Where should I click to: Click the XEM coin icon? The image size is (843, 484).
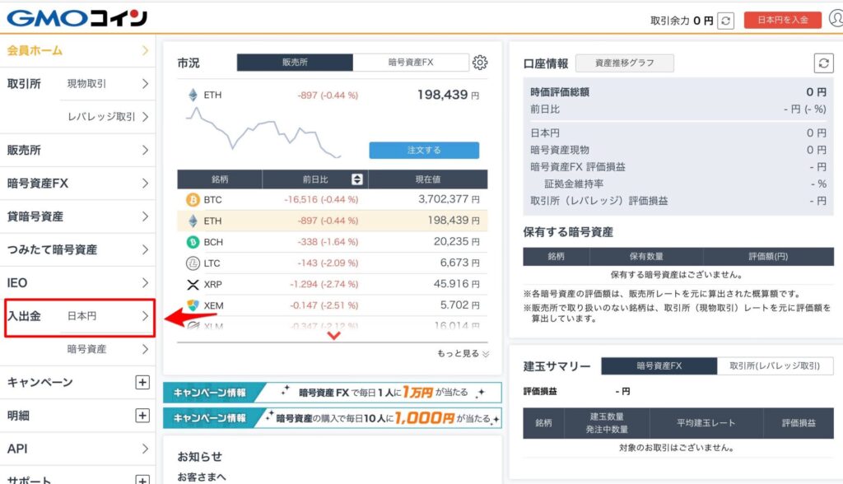point(193,305)
